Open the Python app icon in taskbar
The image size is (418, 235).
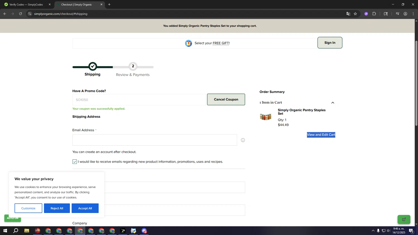pyautogui.click(x=133, y=231)
